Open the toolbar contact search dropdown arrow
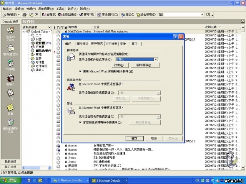Viewport: 246px width, 184px height. point(202,15)
